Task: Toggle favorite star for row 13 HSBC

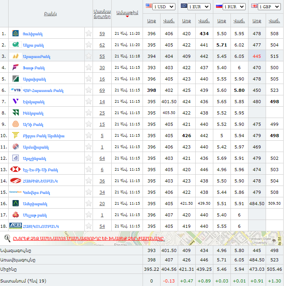Action: [x=89, y=169]
